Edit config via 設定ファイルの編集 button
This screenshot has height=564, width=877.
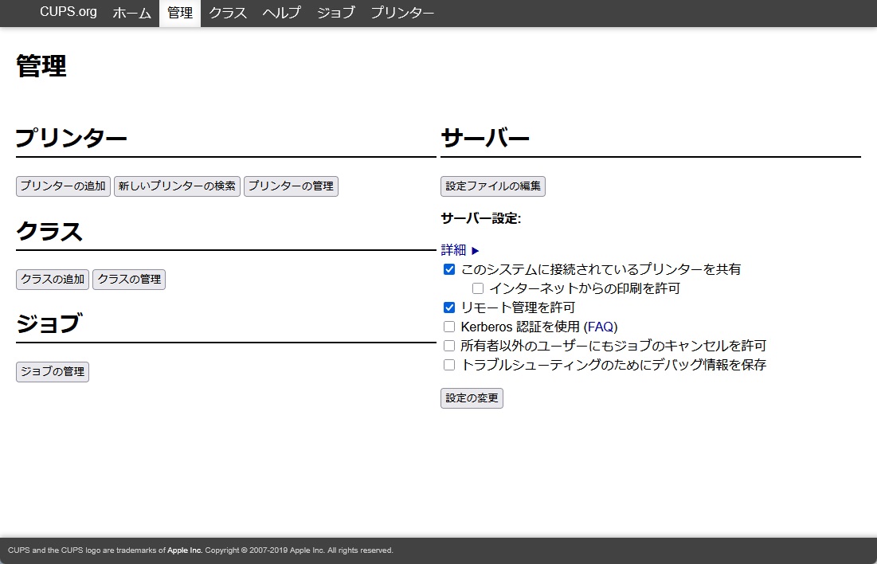click(493, 186)
